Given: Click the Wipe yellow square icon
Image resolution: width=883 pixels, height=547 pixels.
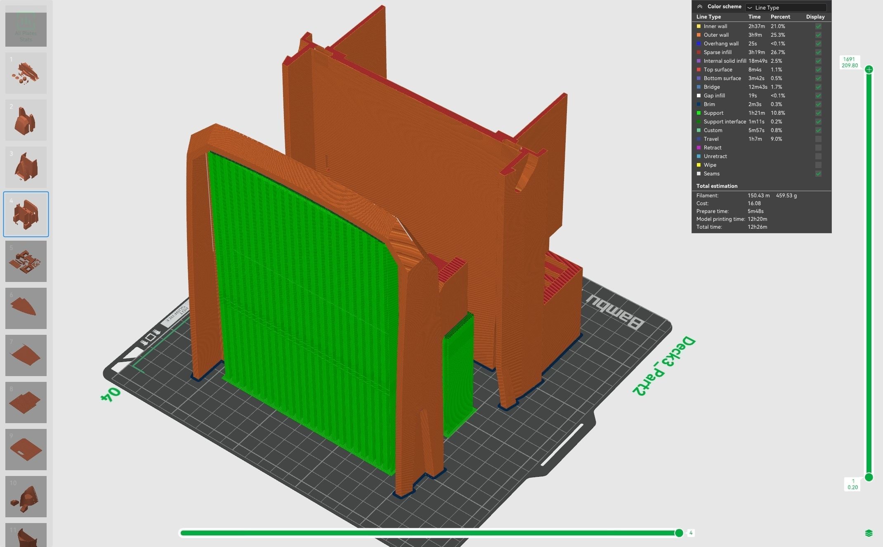Looking at the screenshot, I should [699, 165].
